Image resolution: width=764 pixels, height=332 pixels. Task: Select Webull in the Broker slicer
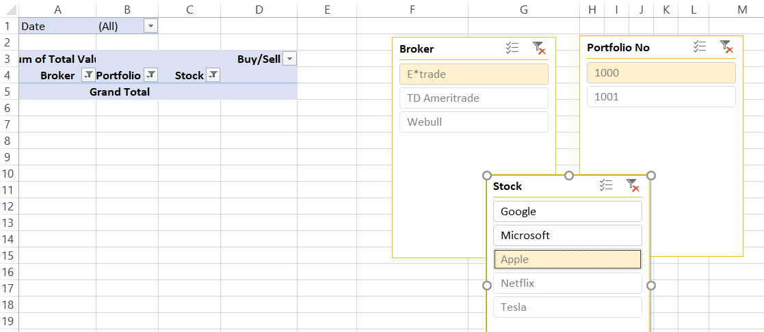(x=473, y=122)
